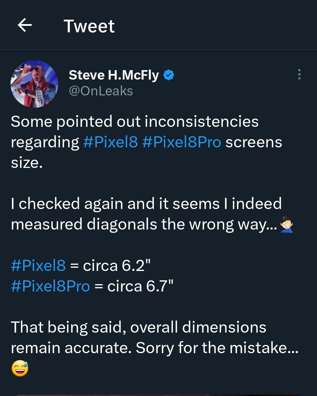Tap #Pixel8 hashtag before circa 6.2"

pos(38,265)
